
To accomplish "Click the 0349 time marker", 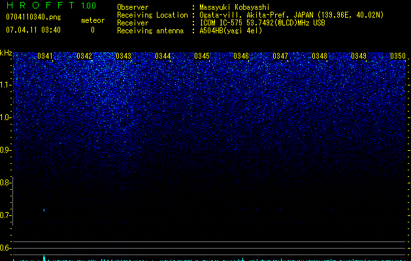I will (359, 56).
